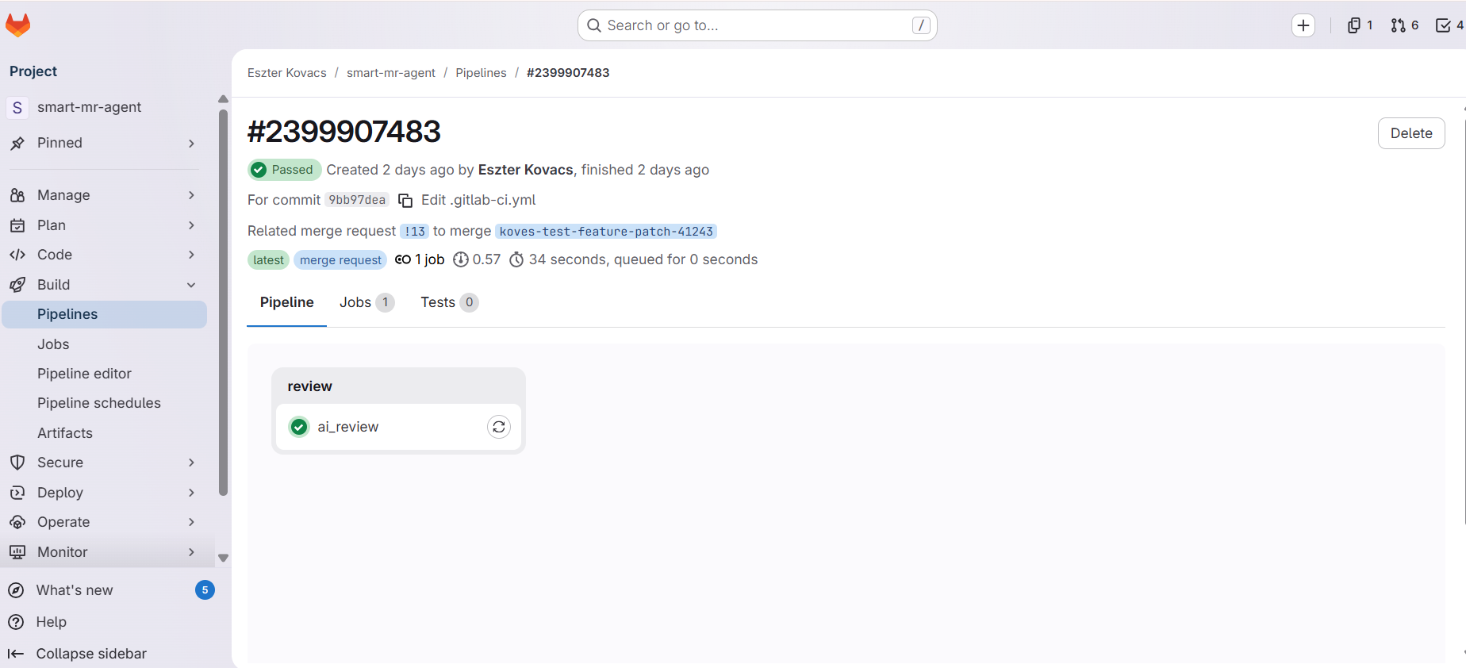Switch to the Pipeline tab
This screenshot has height=668, width=1466.
point(287,302)
